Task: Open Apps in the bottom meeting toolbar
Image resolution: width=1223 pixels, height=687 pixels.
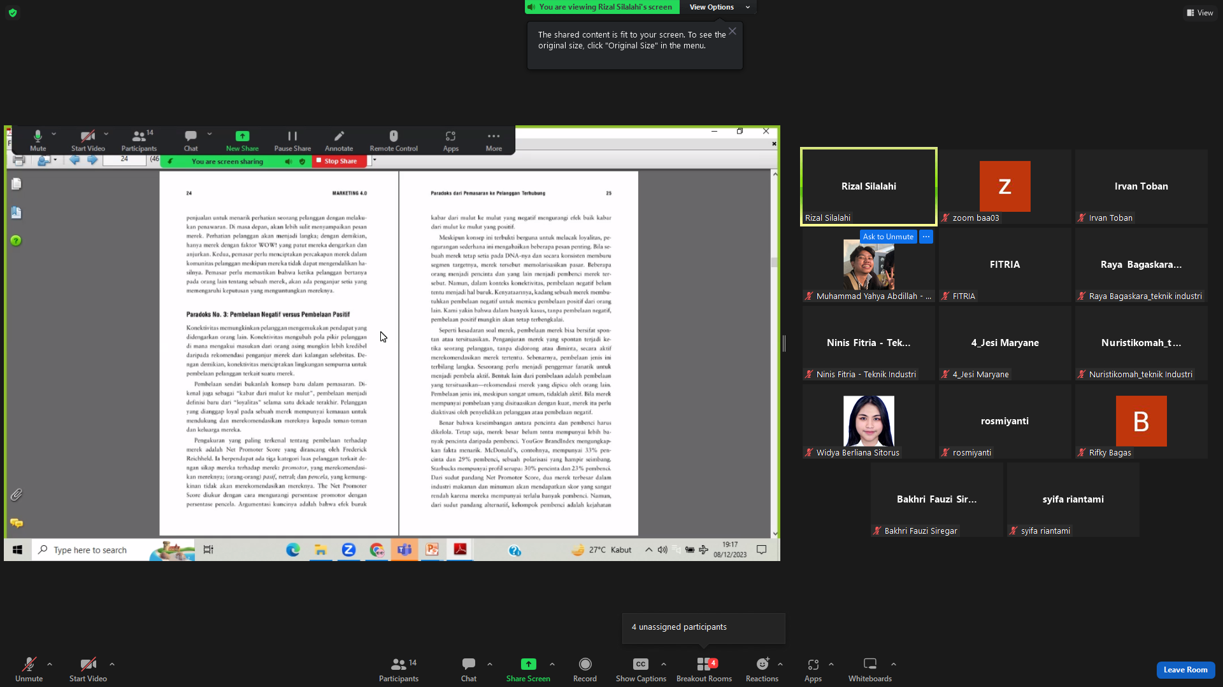Action: tap(813, 670)
